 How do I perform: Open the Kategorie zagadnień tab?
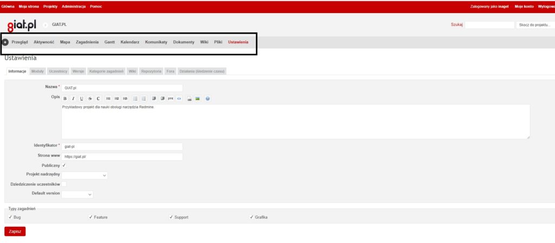pyautogui.click(x=106, y=71)
